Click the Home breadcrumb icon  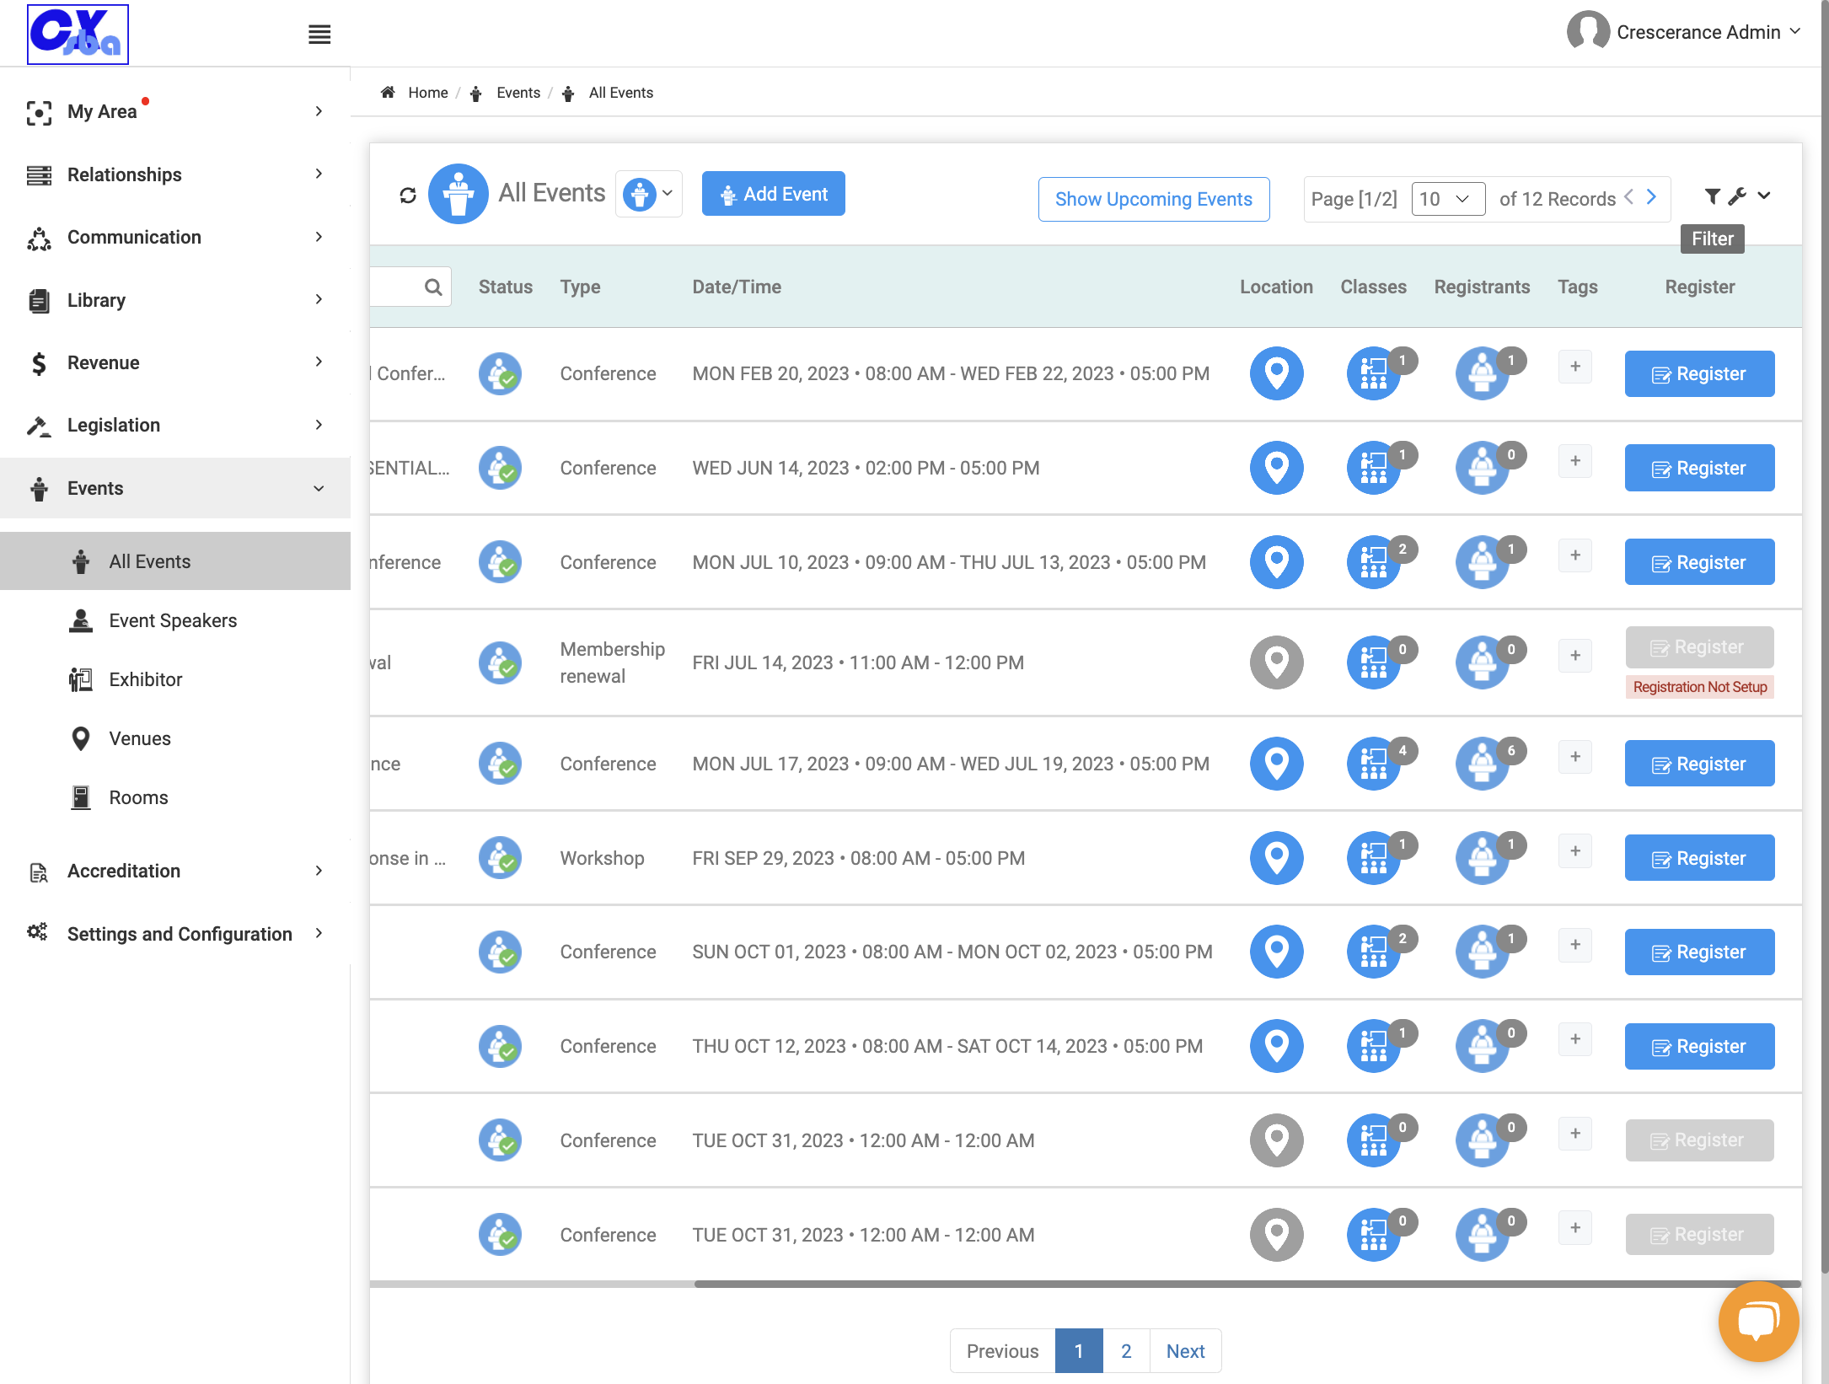pyautogui.click(x=388, y=93)
